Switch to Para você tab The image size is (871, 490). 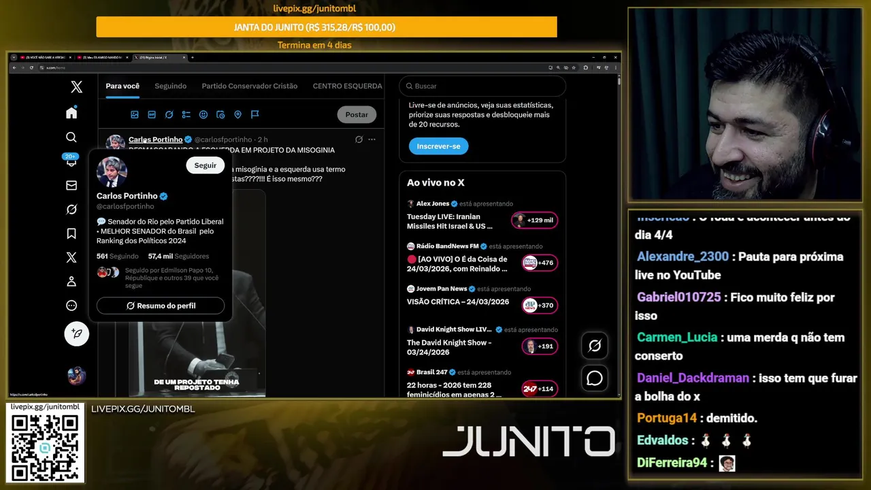tap(122, 86)
